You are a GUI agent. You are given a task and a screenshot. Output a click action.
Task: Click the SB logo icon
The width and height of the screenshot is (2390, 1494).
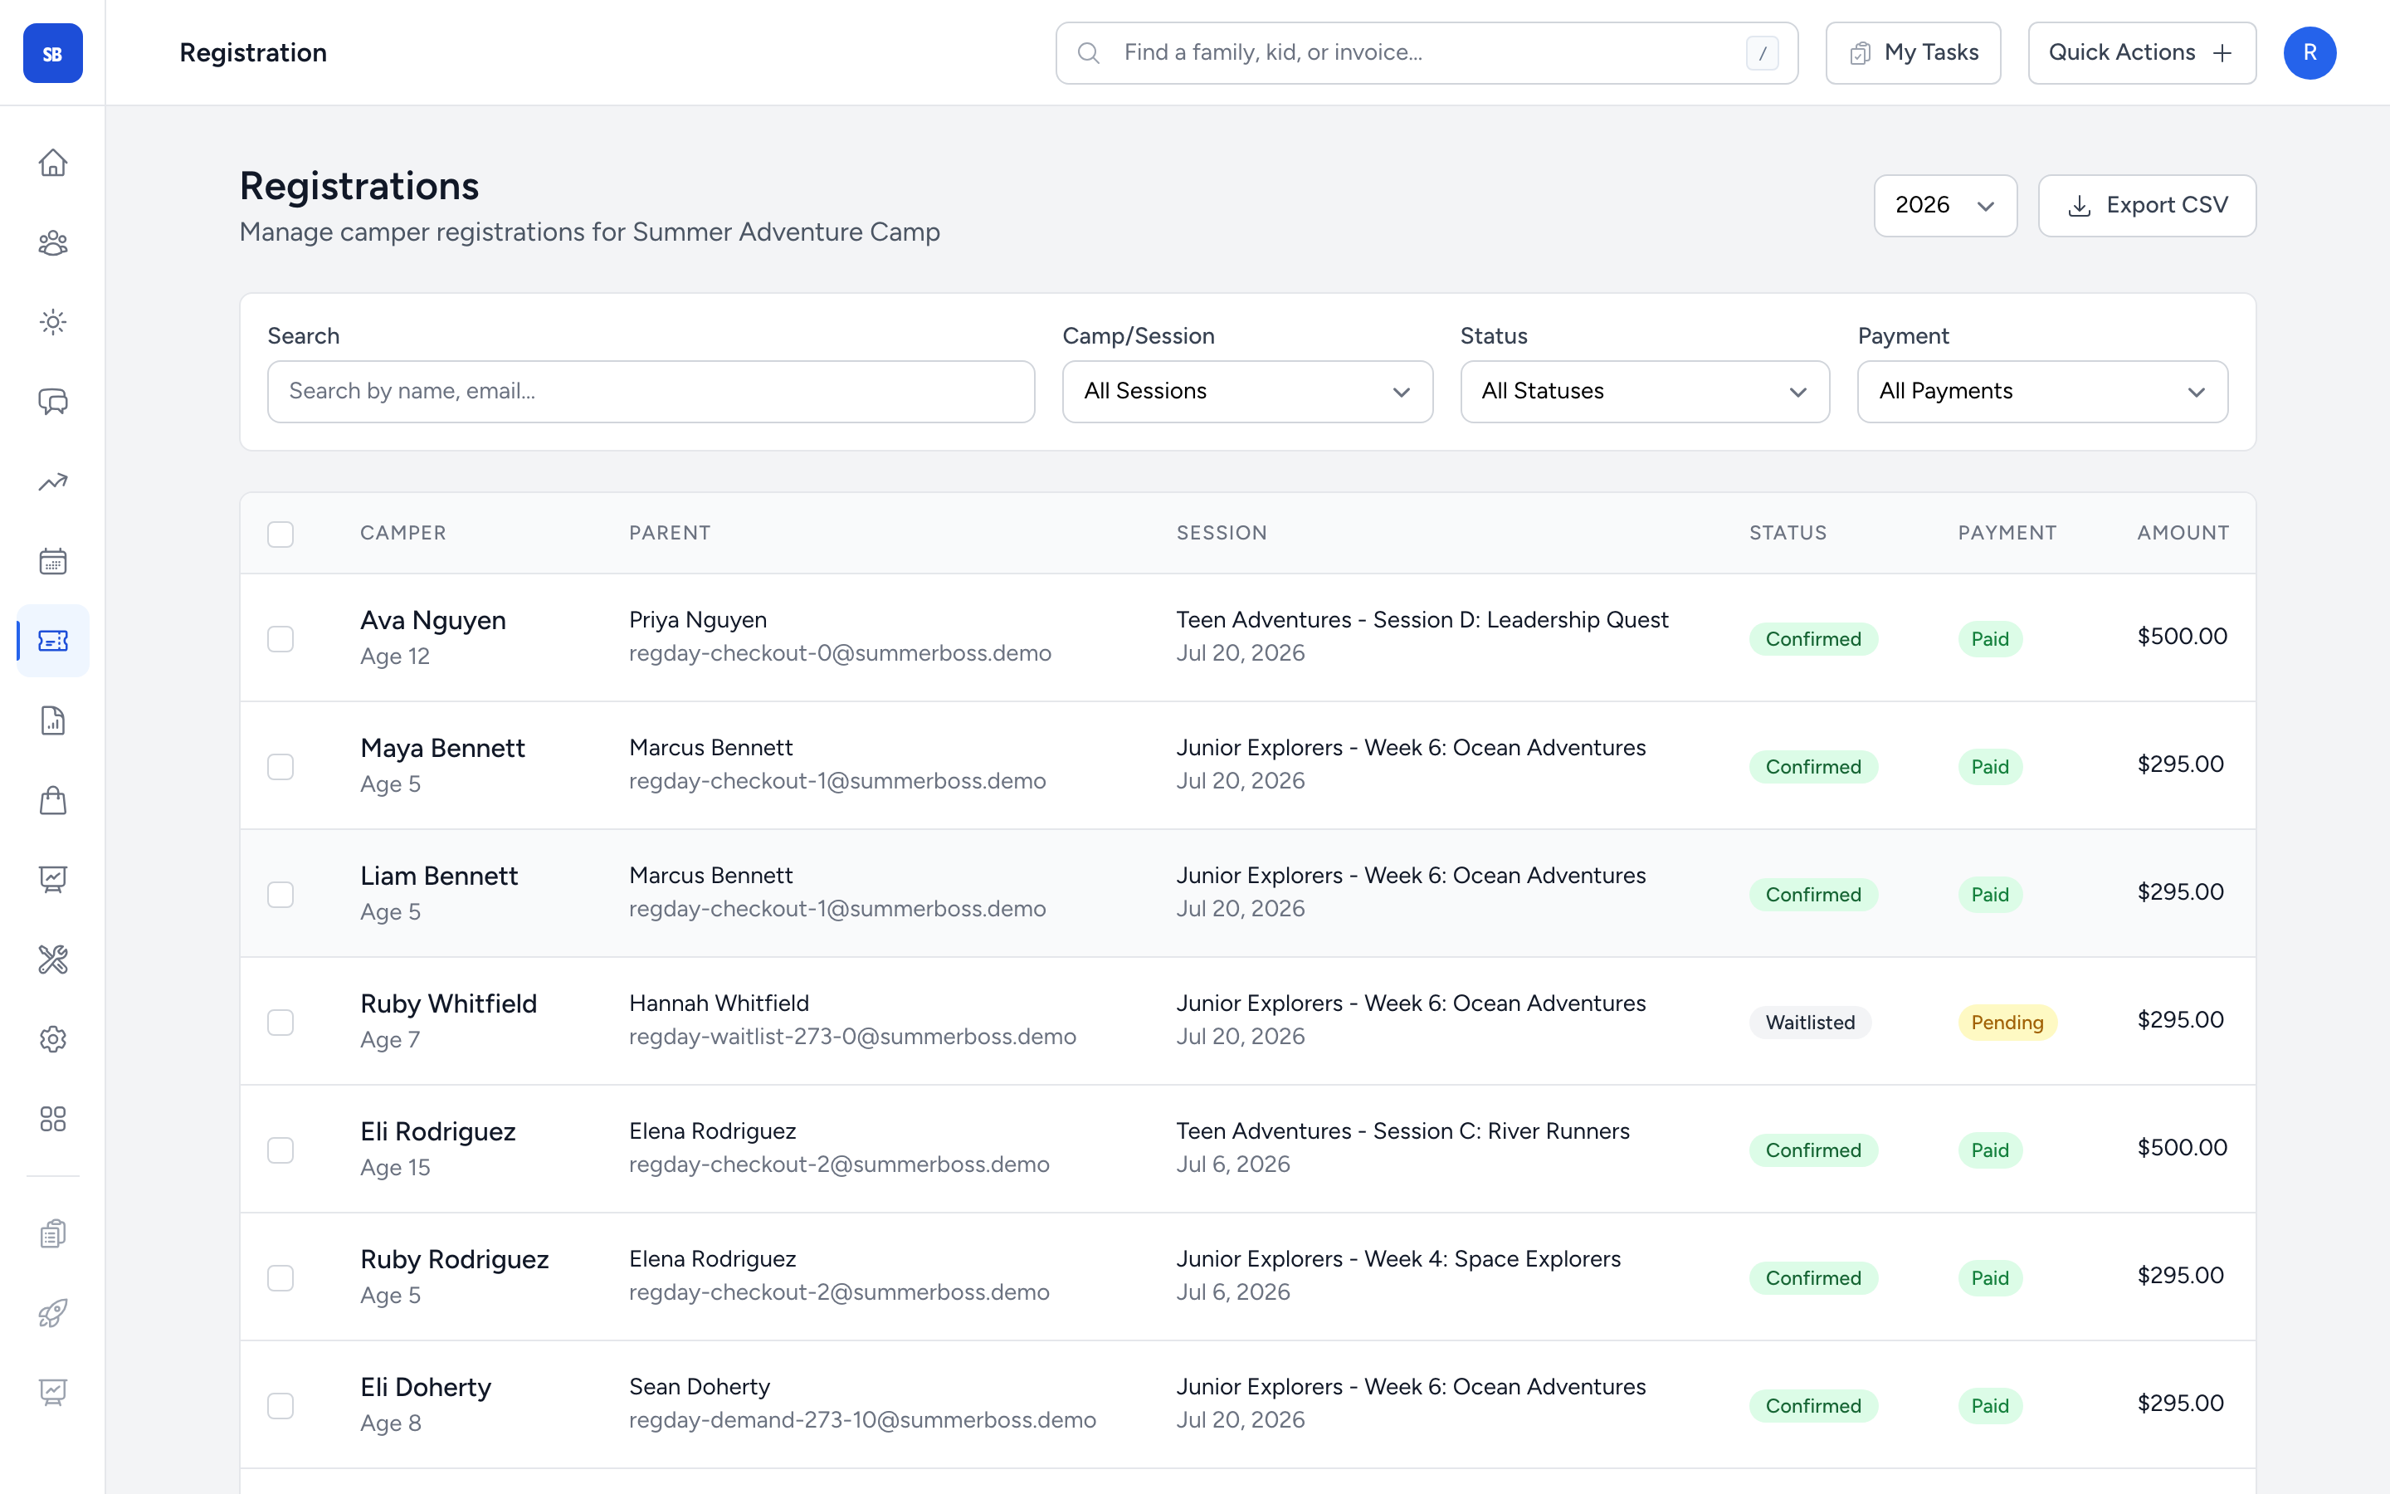pos(52,53)
